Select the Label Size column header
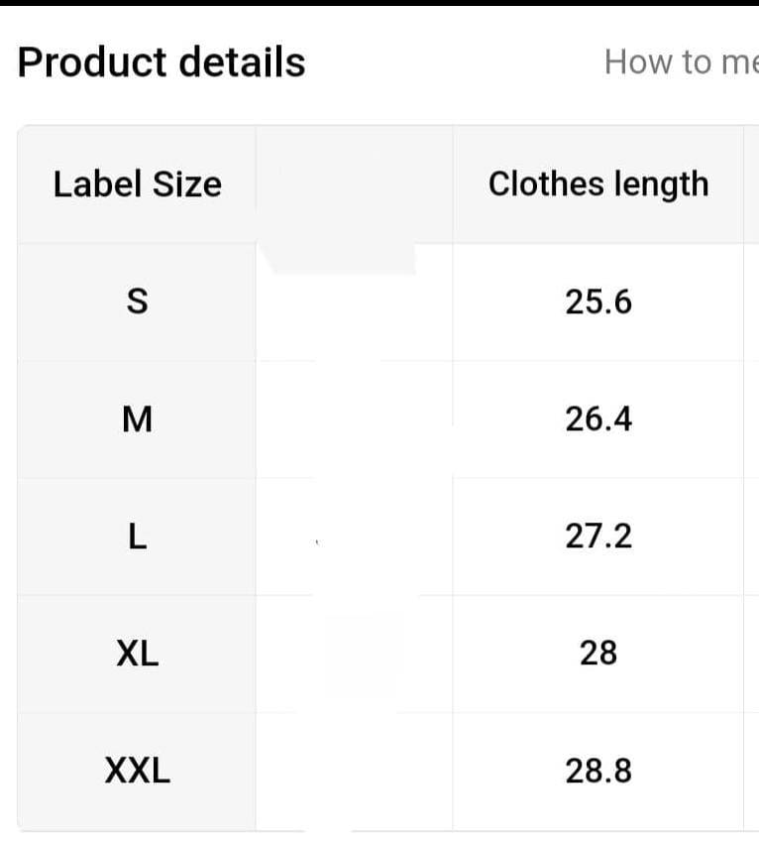 (x=137, y=184)
